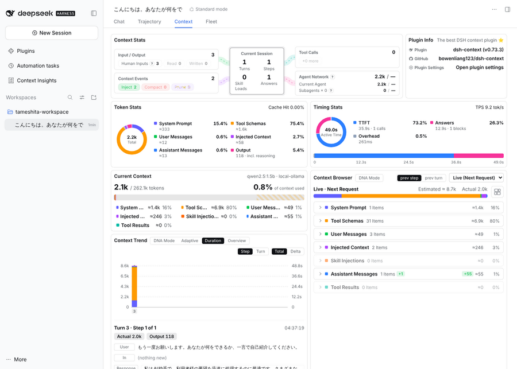The width and height of the screenshot is (517, 369).
Task: Select Delta in Context Trend
Action: [295, 251]
